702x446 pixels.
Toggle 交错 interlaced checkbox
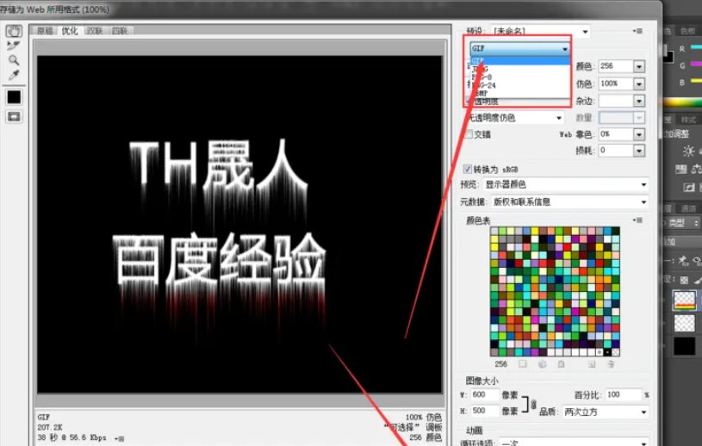tap(469, 134)
